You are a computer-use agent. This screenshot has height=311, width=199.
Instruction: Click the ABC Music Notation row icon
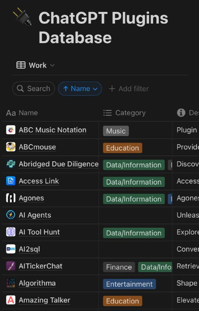11,130
